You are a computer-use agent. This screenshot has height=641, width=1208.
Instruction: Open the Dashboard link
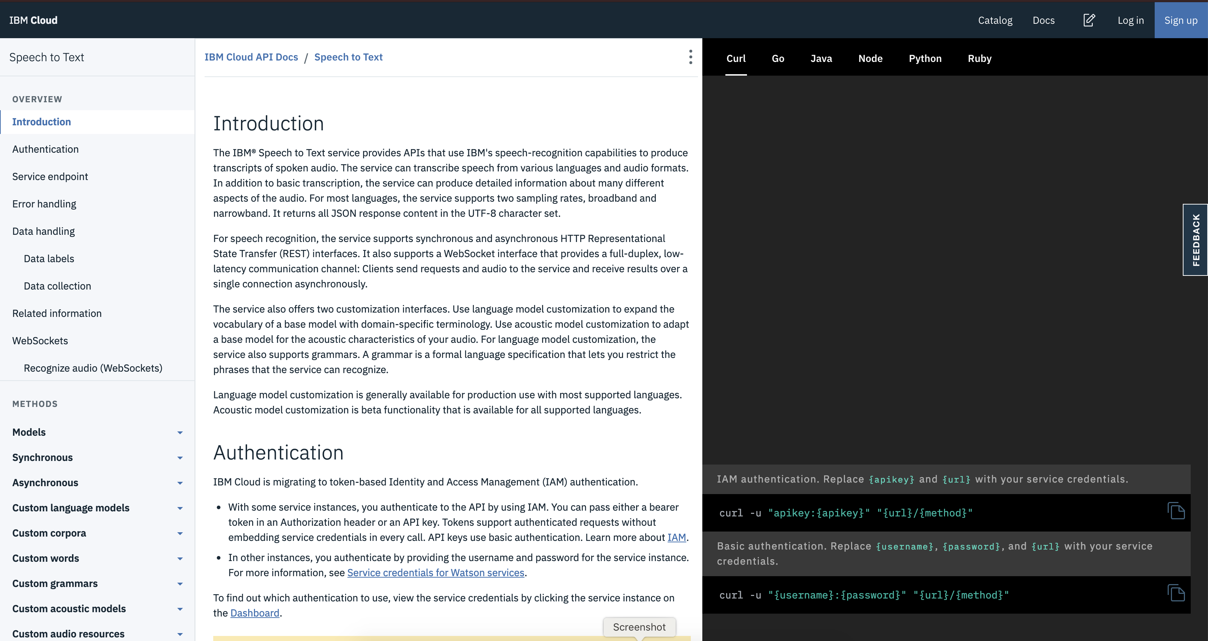point(255,613)
